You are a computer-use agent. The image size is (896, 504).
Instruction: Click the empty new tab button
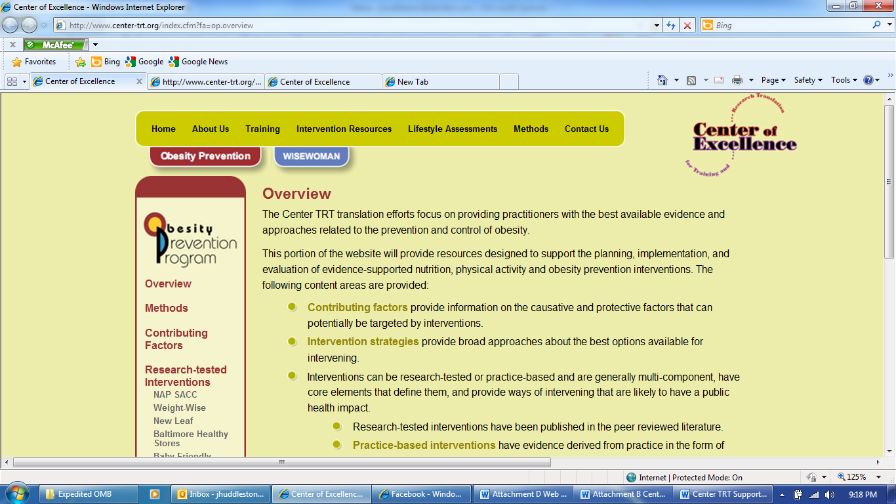pos(508,82)
